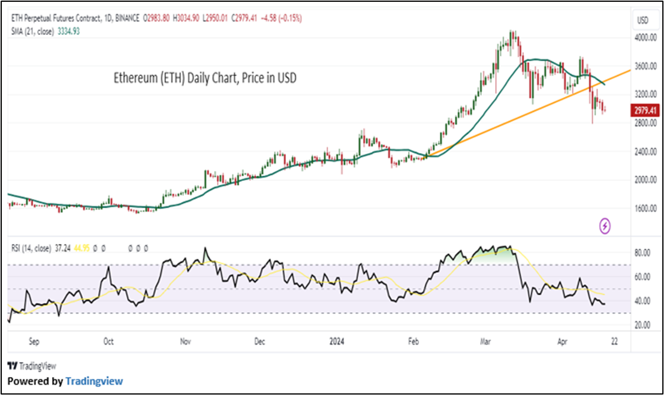Viewport: 664px width, 395px height.
Task: Click the red 2979.41 current price label
Action: pos(645,110)
